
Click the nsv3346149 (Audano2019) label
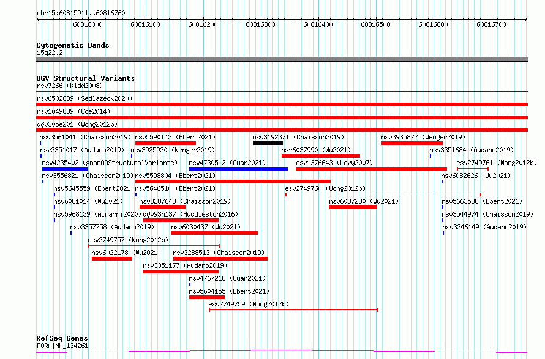[x=484, y=227]
